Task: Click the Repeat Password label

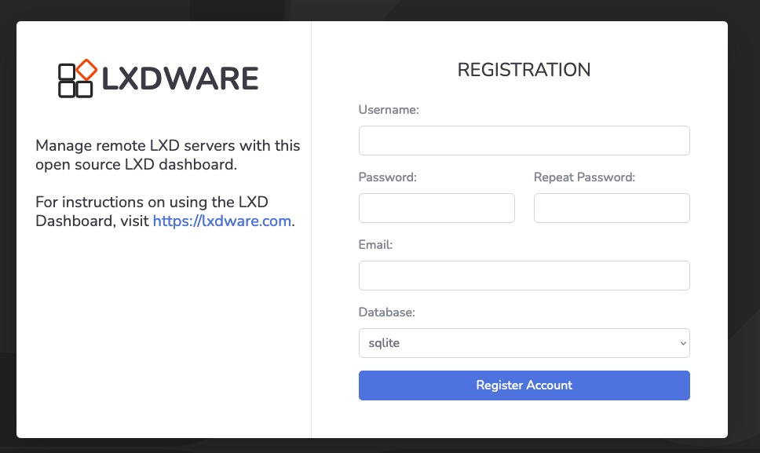Action: tap(584, 177)
